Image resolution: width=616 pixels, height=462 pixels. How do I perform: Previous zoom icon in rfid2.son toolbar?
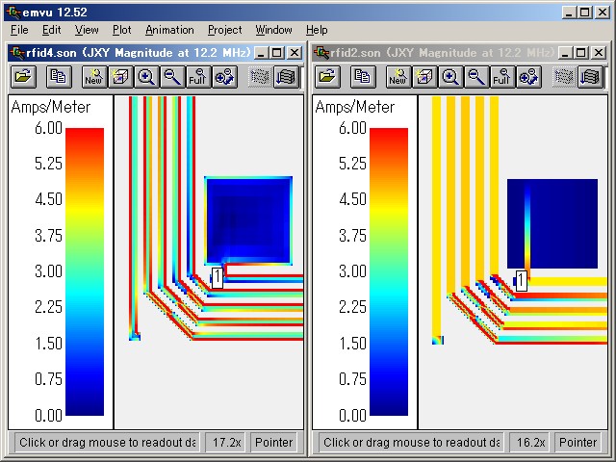[x=528, y=77]
